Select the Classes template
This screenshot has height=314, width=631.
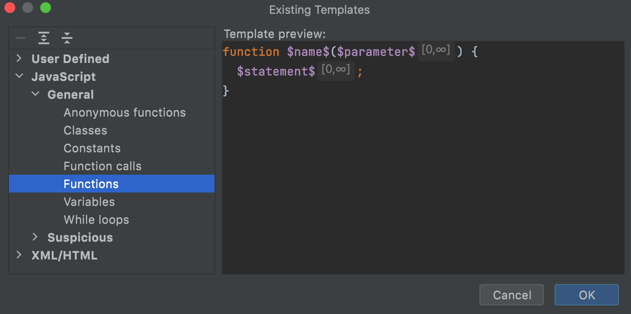85,130
